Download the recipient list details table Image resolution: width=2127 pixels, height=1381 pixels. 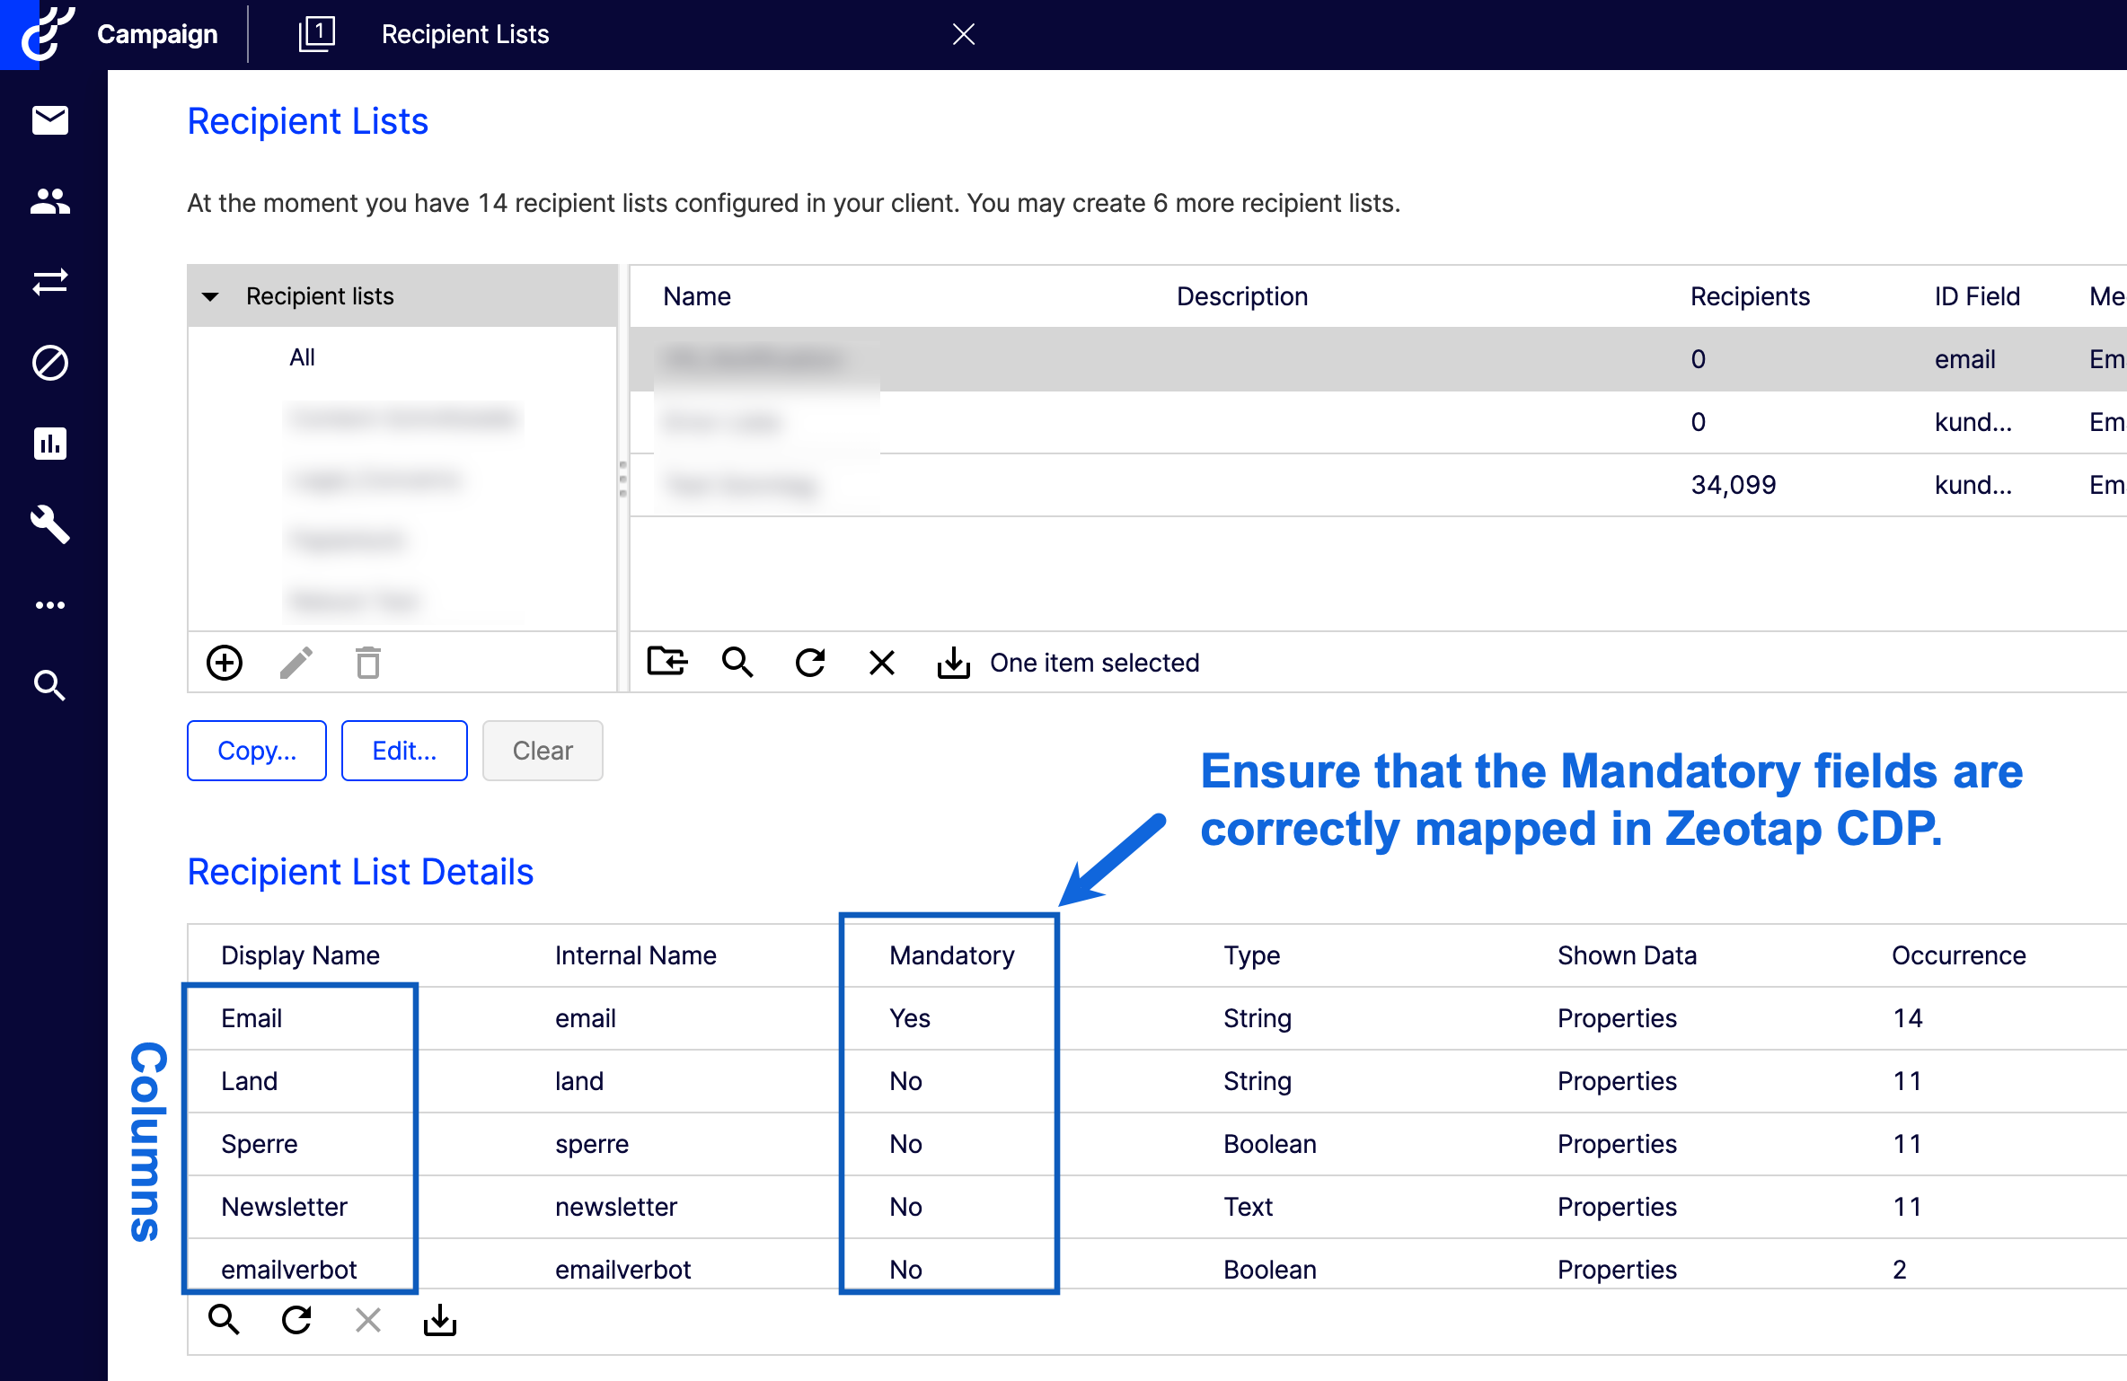click(440, 1320)
